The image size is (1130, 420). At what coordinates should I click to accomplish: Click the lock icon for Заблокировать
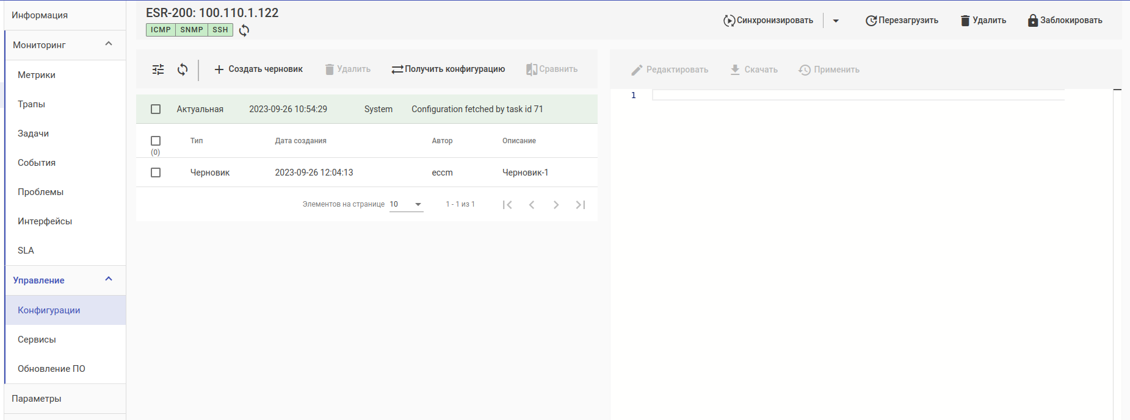[x=1033, y=21]
